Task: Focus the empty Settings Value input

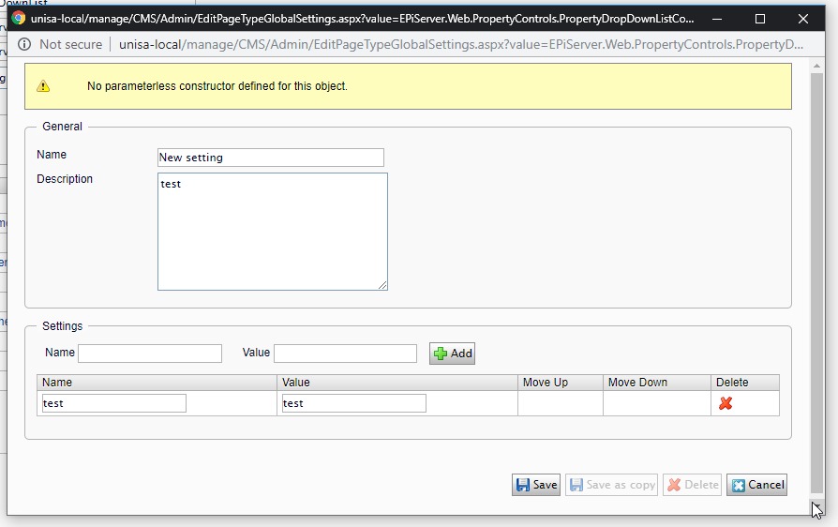Action: [345, 354]
